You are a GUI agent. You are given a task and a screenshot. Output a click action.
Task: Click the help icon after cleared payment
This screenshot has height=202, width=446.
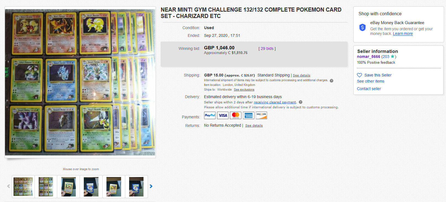[301, 102]
